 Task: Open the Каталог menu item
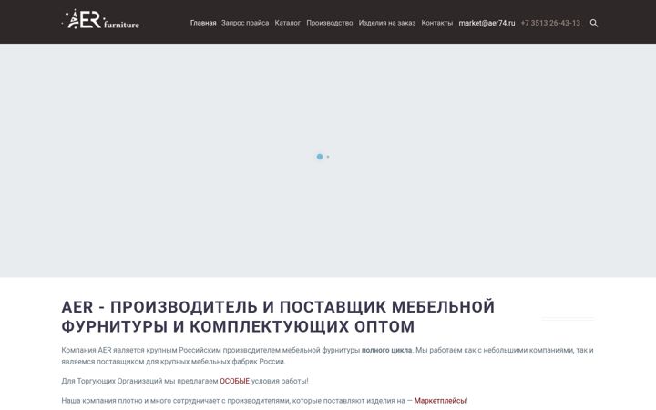pos(287,23)
